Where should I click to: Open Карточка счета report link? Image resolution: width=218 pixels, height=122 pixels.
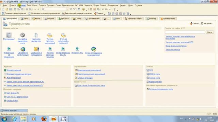pos(155,82)
